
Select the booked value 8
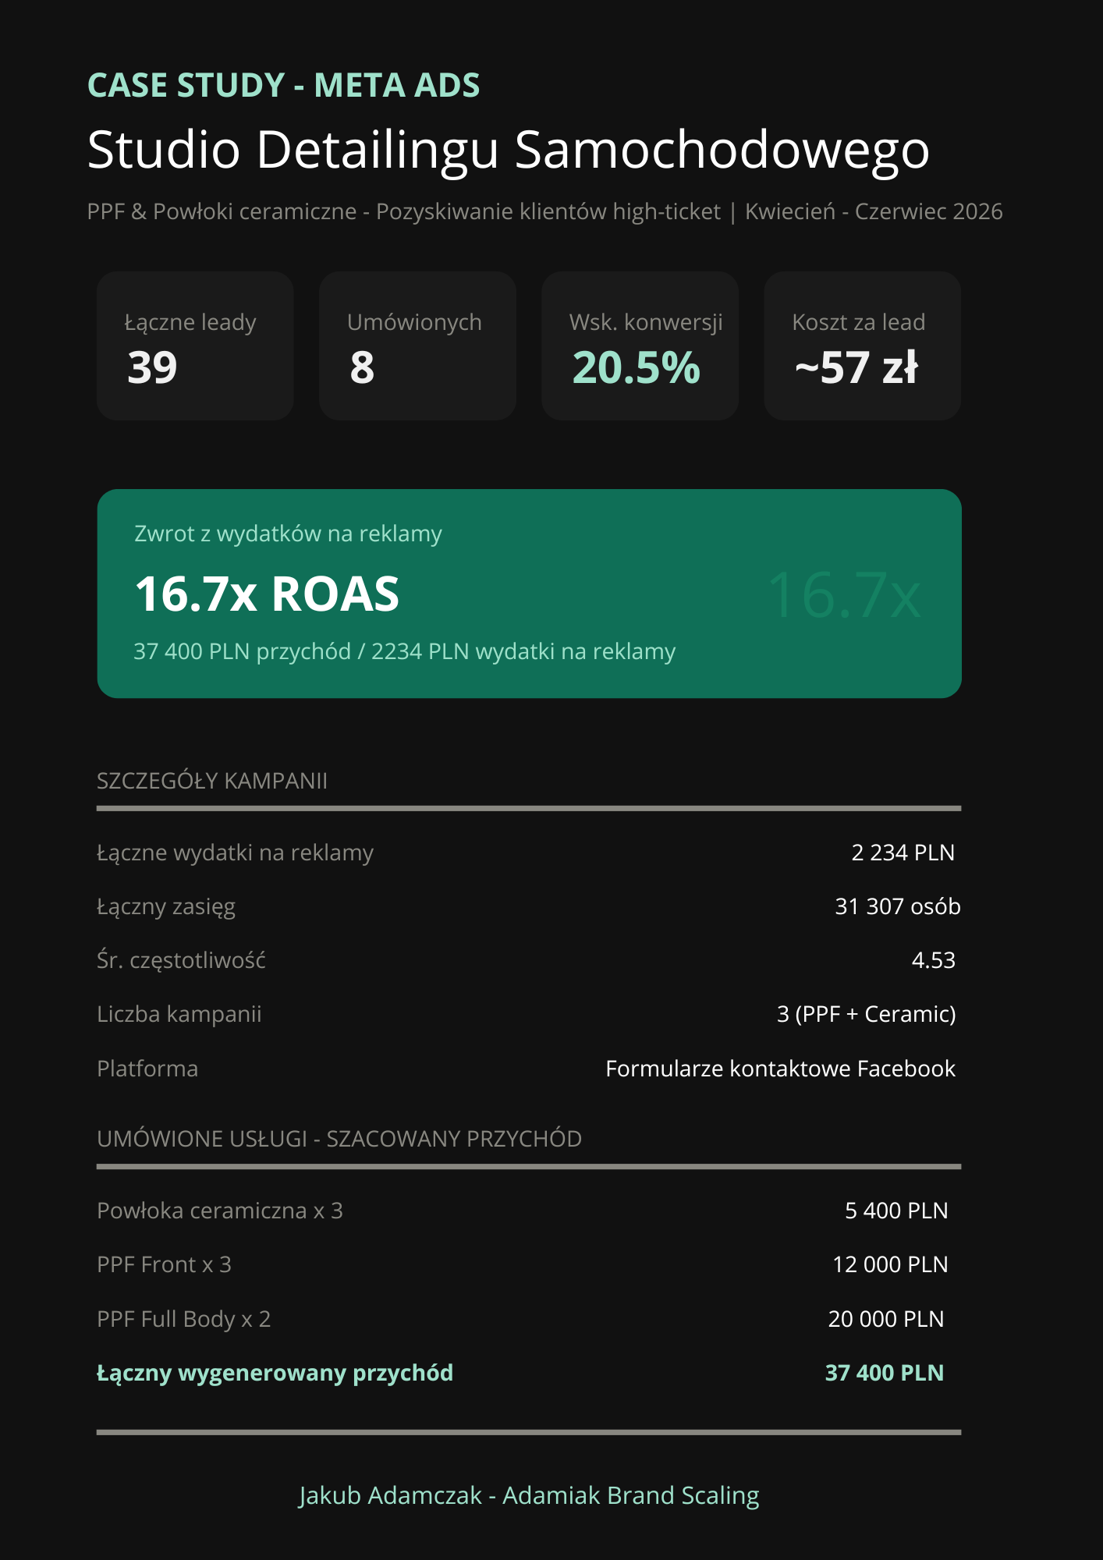pyautogui.click(x=362, y=367)
